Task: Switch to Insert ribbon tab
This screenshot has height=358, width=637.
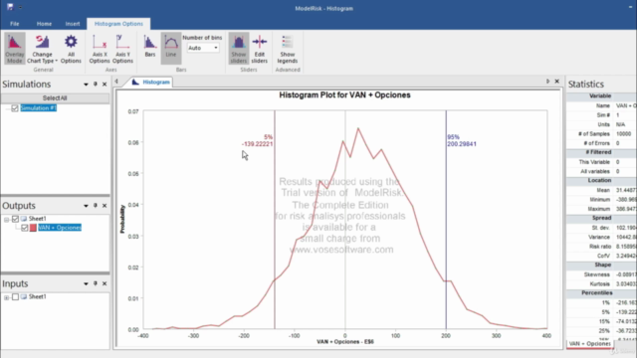Action: 73,24
